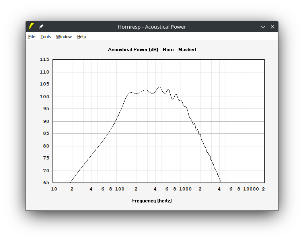The width and height of the screenshot is (304, 241).
Task: Click the 80 dB y-axis label
Action: 46,146
